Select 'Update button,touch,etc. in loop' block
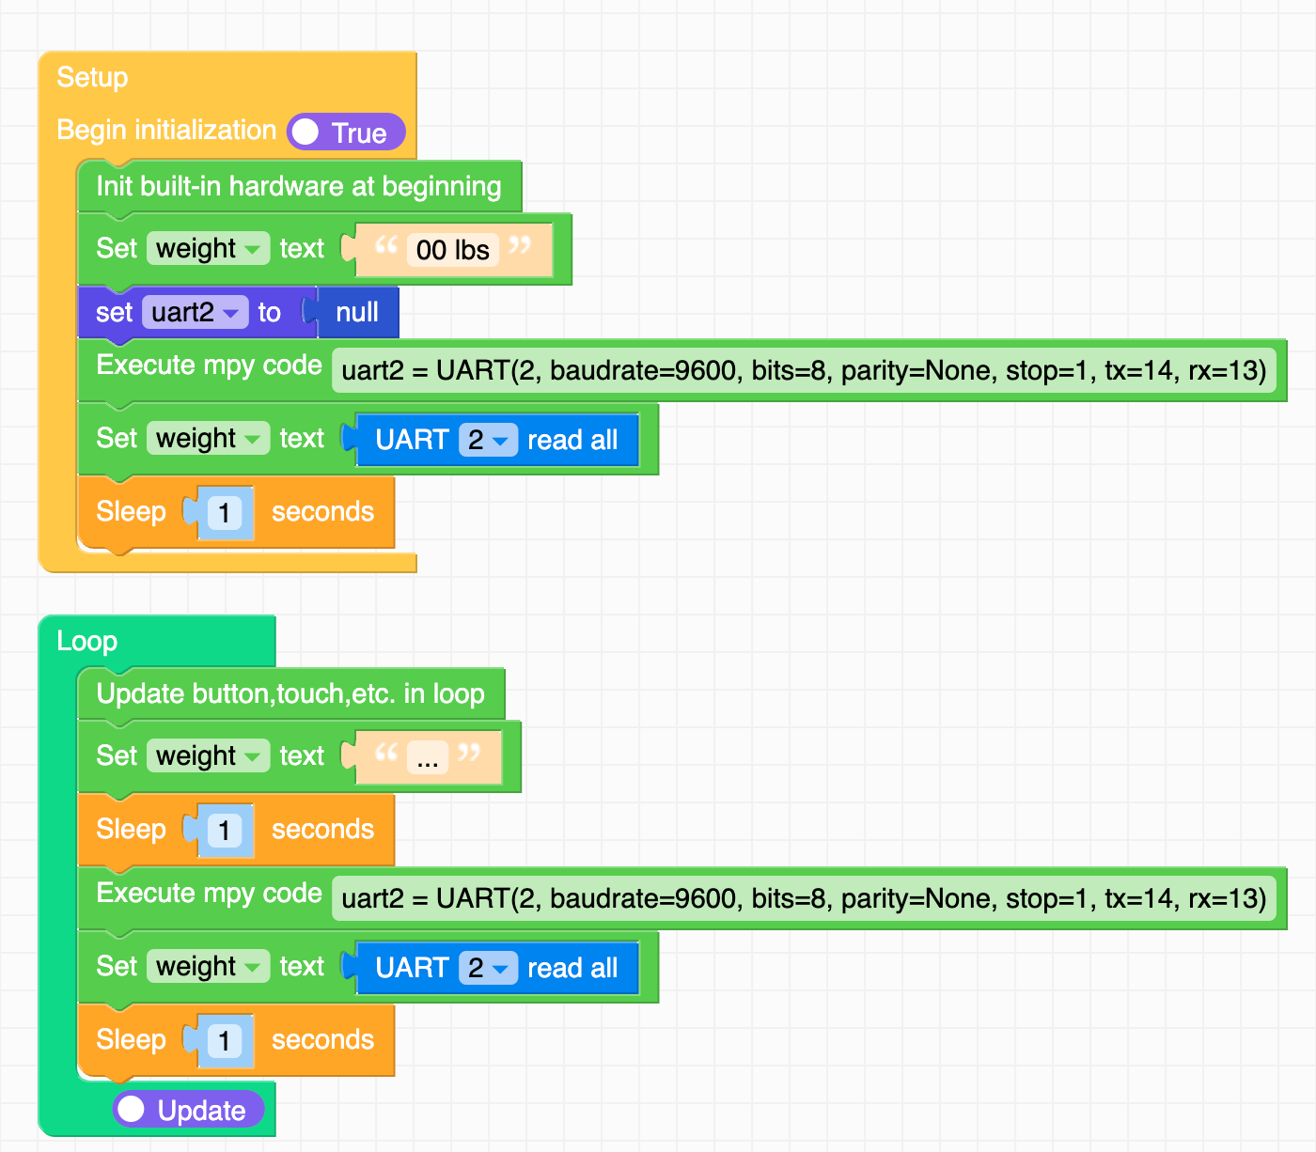 (x=290, y=693)
